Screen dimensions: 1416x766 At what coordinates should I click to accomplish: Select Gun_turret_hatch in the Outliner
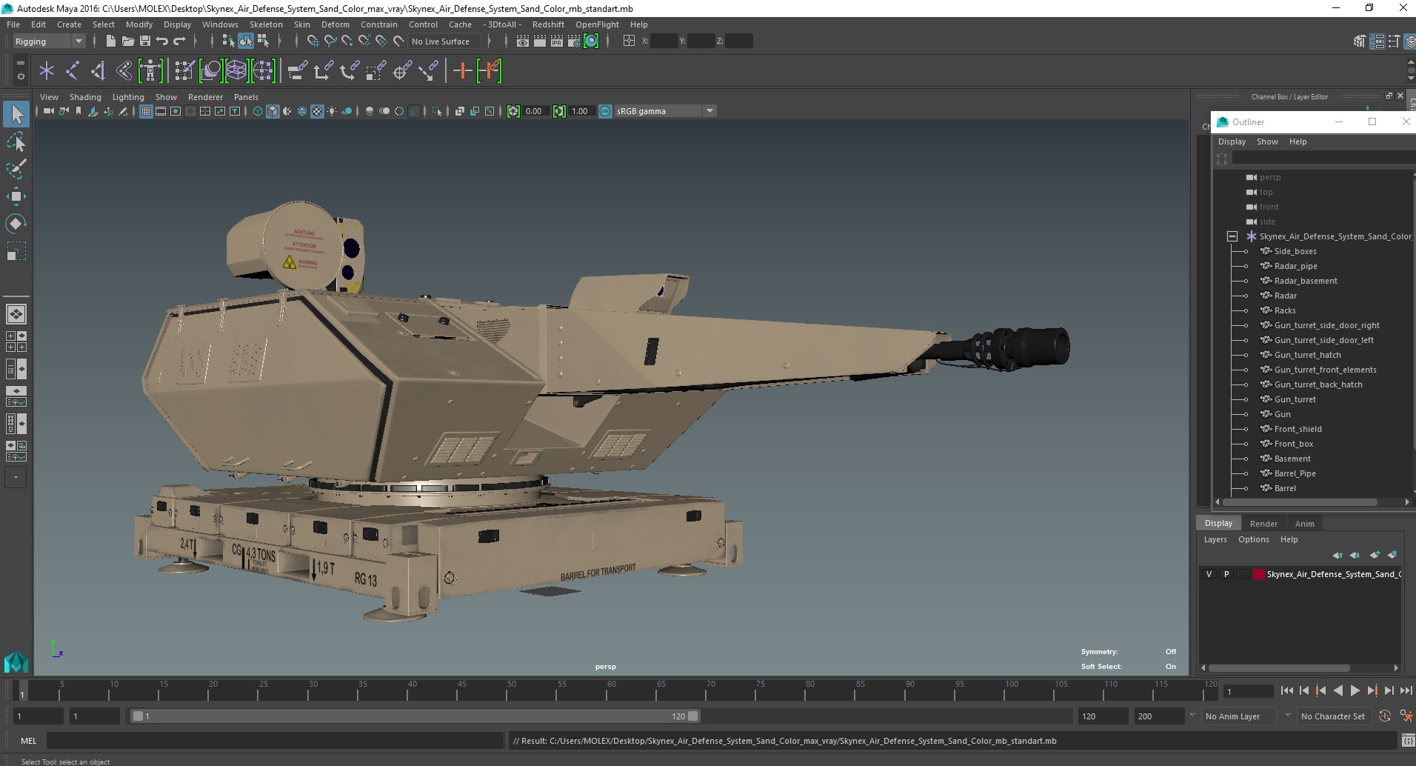[x=1308, y=355]
